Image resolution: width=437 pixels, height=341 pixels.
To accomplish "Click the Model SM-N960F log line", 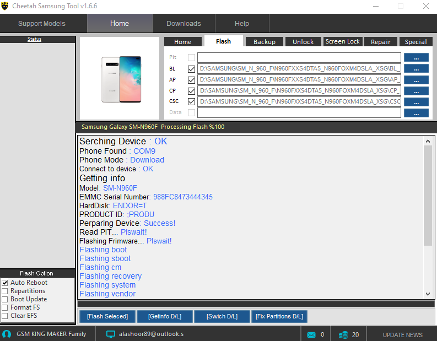I will tap(108, 188).
